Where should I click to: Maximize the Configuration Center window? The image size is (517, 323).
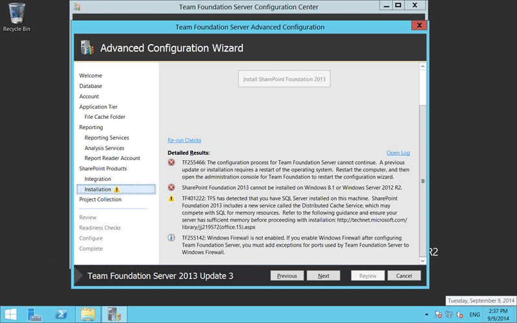coord(398,5)
